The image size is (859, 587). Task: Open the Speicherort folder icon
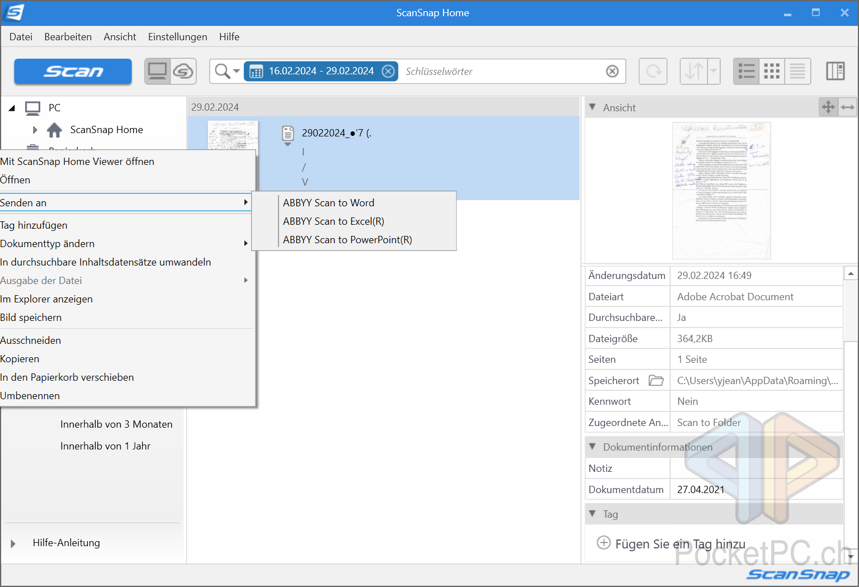pyautogui.click(x=656, y=381)
